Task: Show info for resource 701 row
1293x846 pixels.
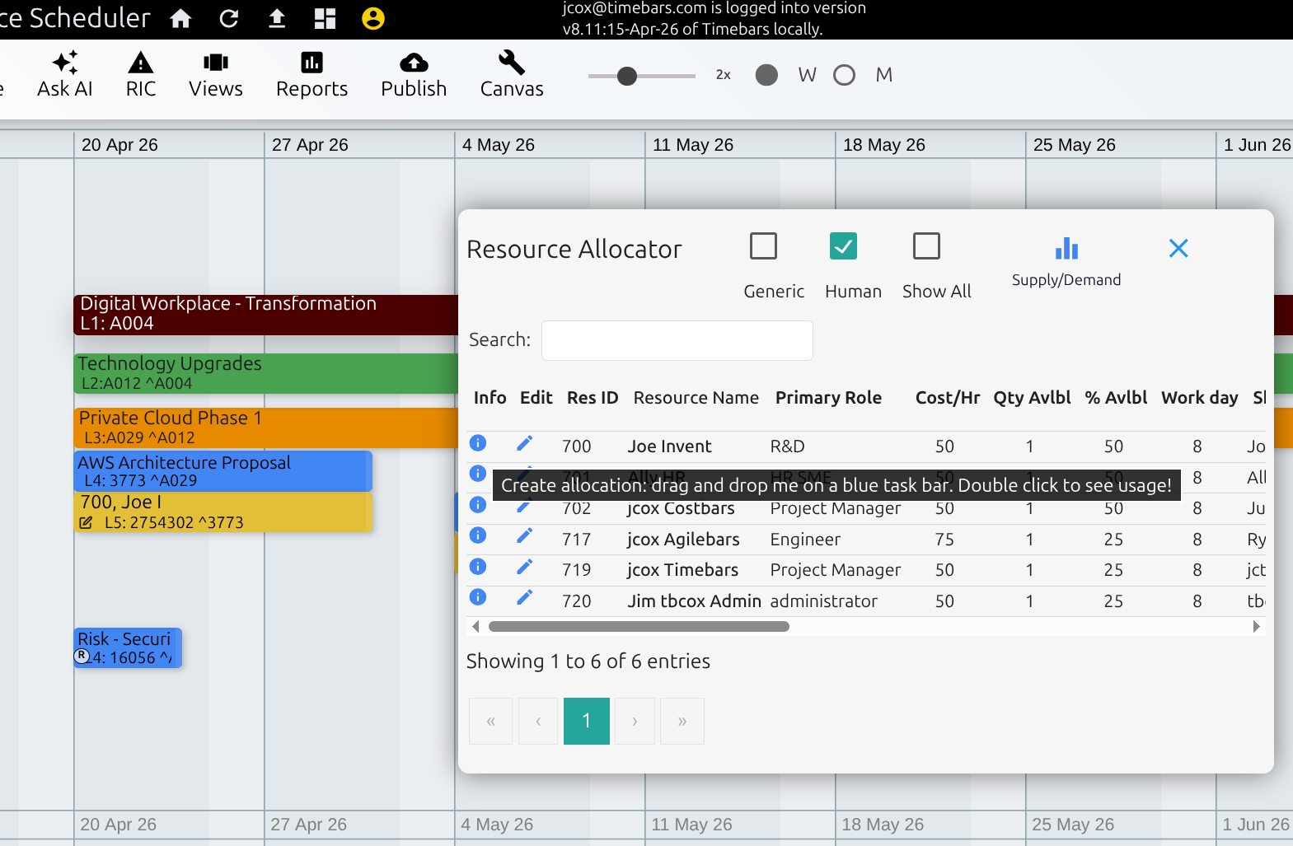Action: tap(477, 473)
